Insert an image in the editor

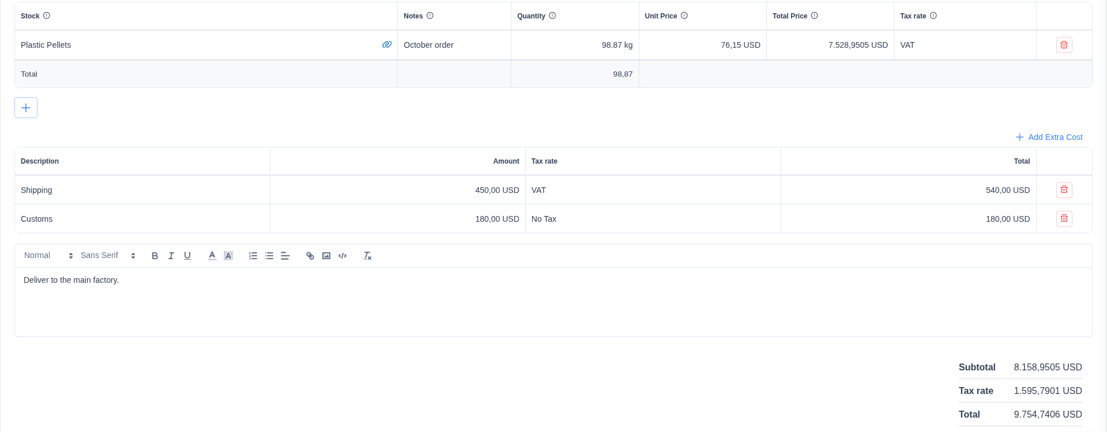(x=326, y=256)
